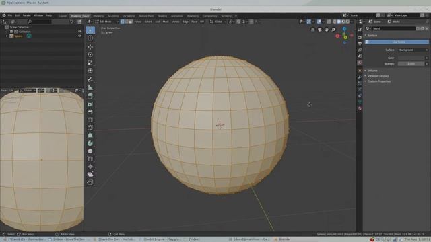Click the World color swatch

point(411,58)
